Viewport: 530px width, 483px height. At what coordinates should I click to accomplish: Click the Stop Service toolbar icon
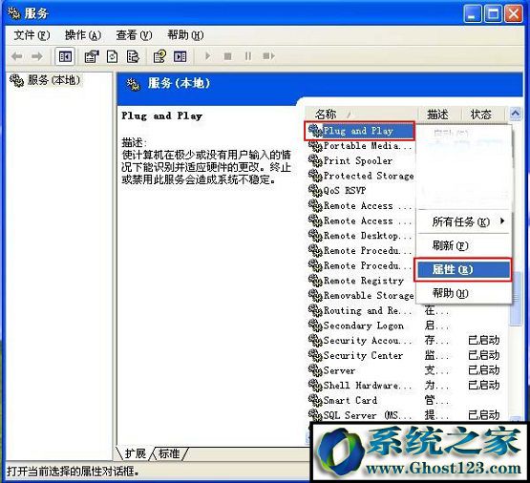(228, 56)
